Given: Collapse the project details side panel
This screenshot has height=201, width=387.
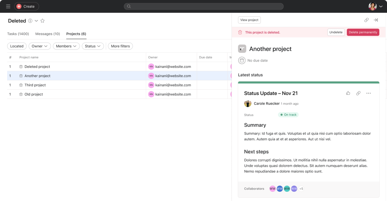Looking at the screenshot, I should coord(376,20).
